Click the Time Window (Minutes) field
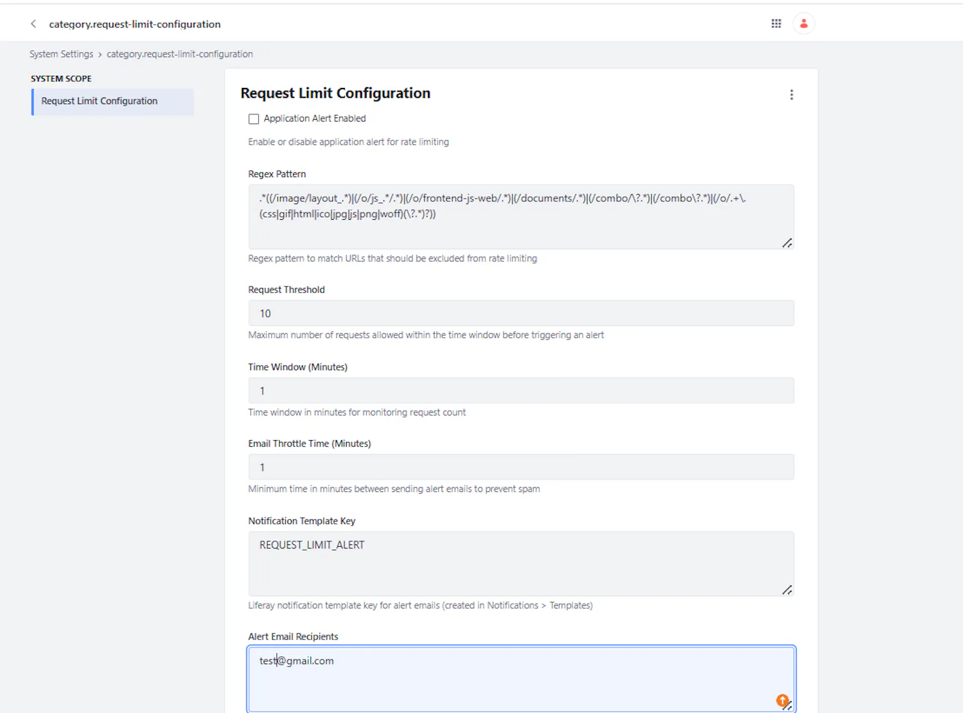Image resolution: width=963 pixels, height=713 pixels. point(521,390)
